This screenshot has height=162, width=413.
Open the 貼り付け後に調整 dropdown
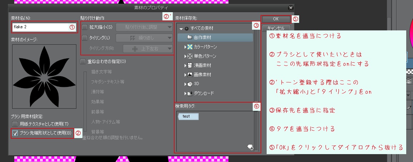144,27
